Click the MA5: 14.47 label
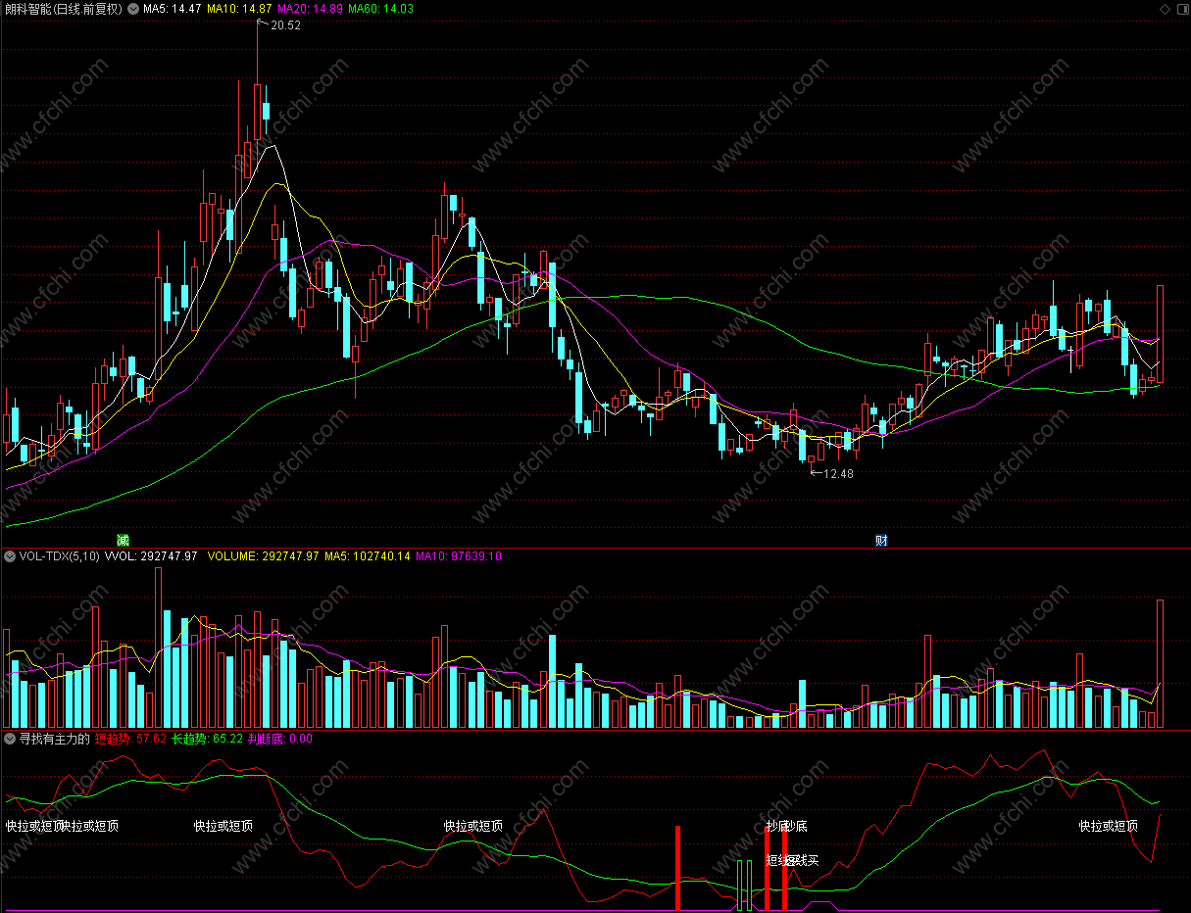Viewport: 1191px width, 913px height. pyautogui.click(x=173, y=9)
